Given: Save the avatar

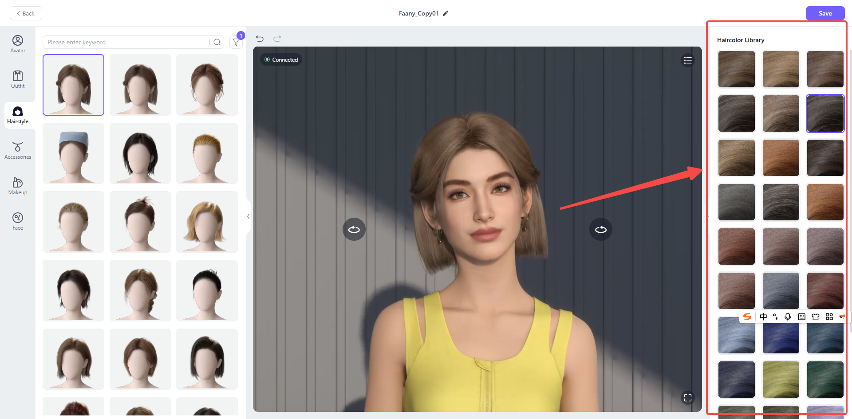Looking at the screenshot, I should 825,13.
